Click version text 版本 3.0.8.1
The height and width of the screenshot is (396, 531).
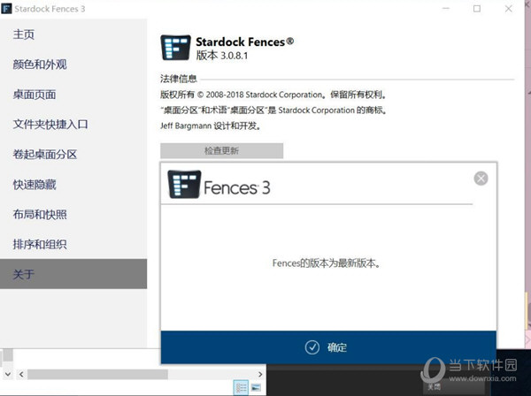(222, 56)
